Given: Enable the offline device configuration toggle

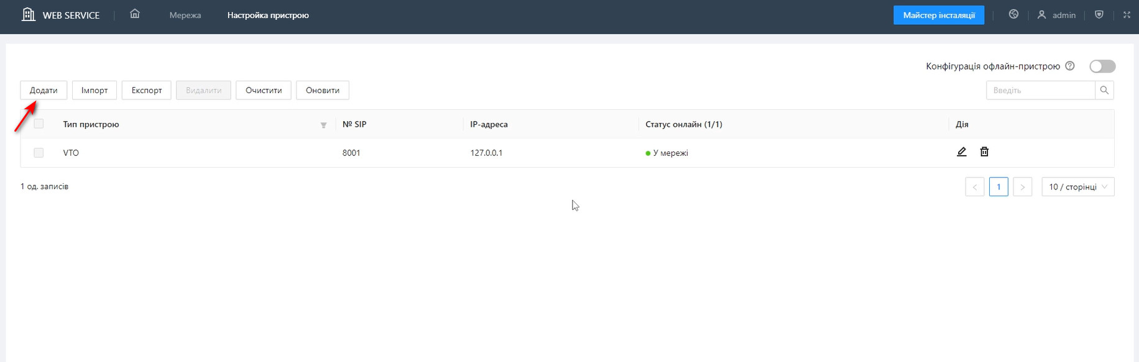Looking at the screenshot, I should click(1102, 66).
